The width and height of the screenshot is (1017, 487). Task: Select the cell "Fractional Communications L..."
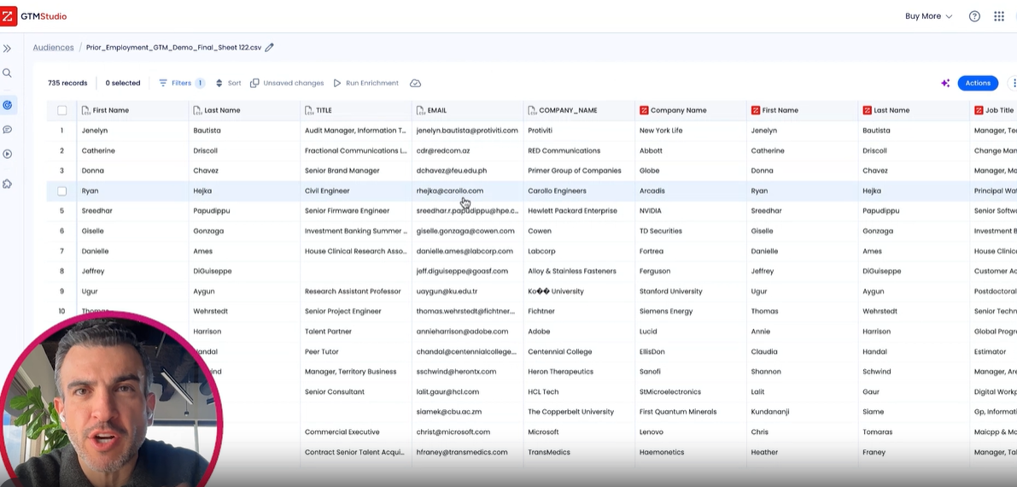click(355, 150)
